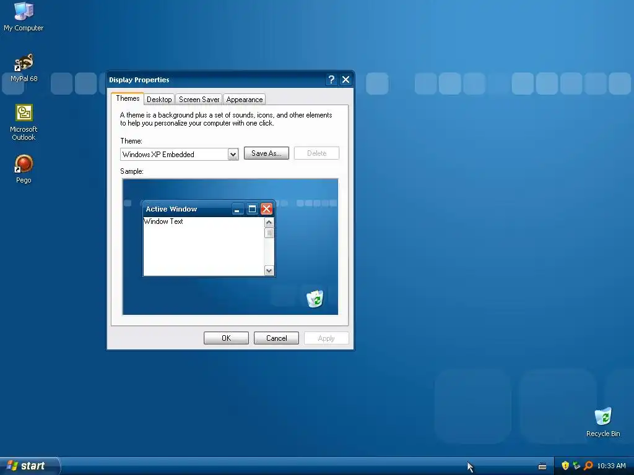
Task: Click the Recycle Bin in the sample preview
Action: click(x=315, y=299)
